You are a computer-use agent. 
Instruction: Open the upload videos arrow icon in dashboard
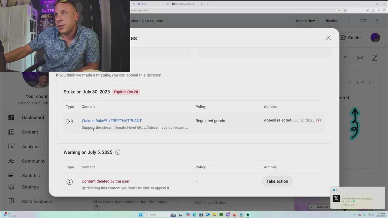345,58
